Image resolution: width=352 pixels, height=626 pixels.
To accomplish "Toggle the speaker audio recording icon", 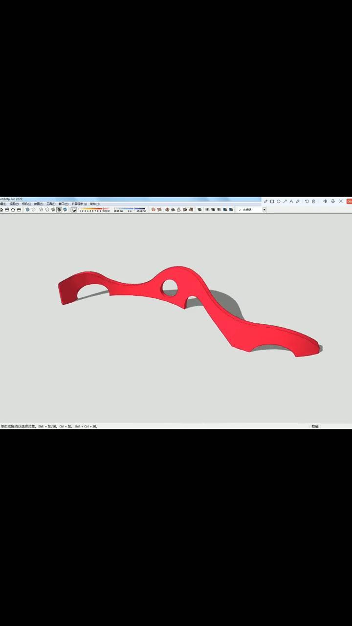I will point(325,201).
